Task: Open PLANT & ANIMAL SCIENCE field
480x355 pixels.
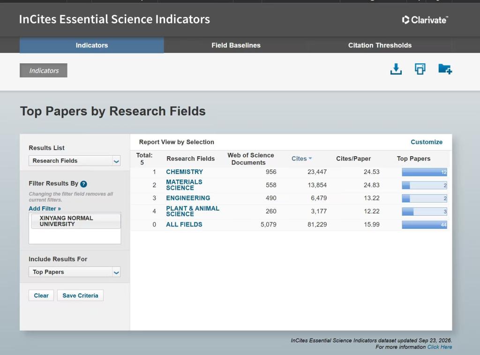Action: [193, 211]
